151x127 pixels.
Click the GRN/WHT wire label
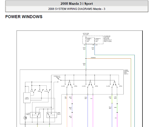click(x=115, y=98)
